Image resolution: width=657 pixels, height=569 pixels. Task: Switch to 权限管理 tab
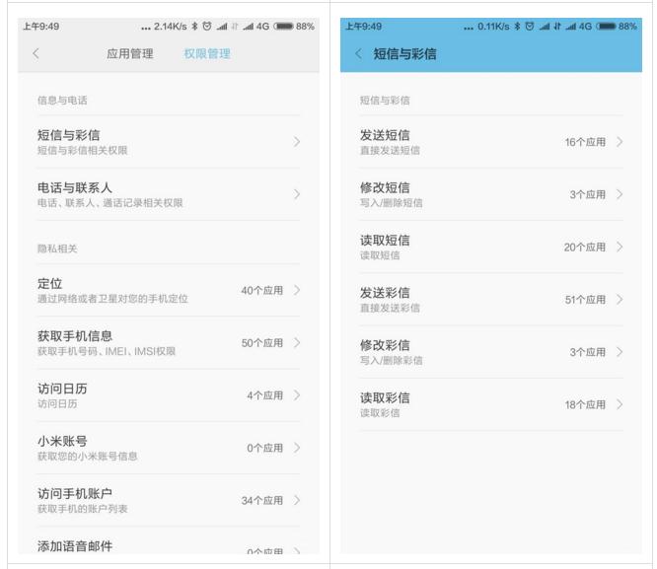[x=207, y=53]
